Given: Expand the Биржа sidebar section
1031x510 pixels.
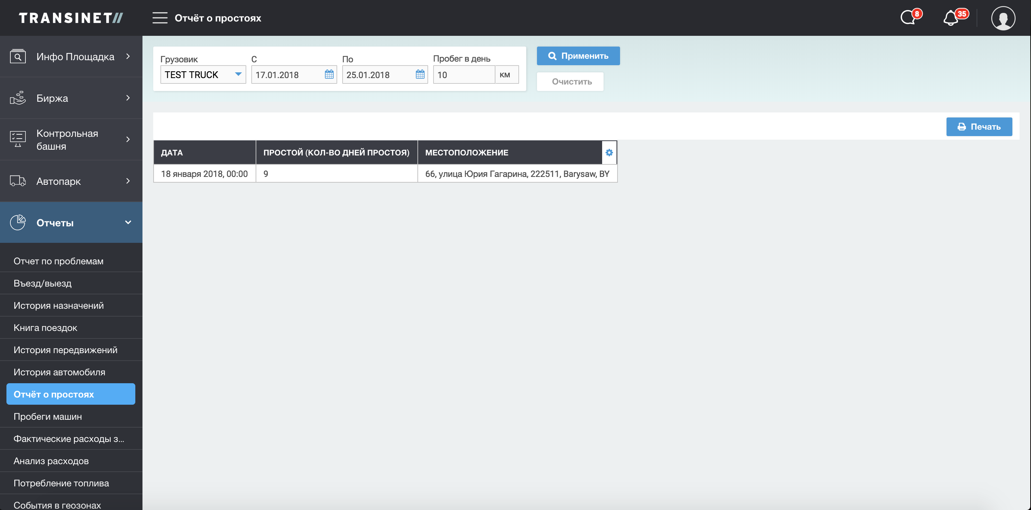Looking at the screenshot, I should click(71, 98).
